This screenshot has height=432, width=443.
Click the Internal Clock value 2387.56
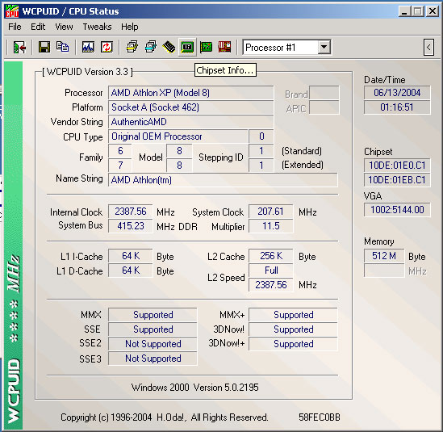(x=131, y=212)
